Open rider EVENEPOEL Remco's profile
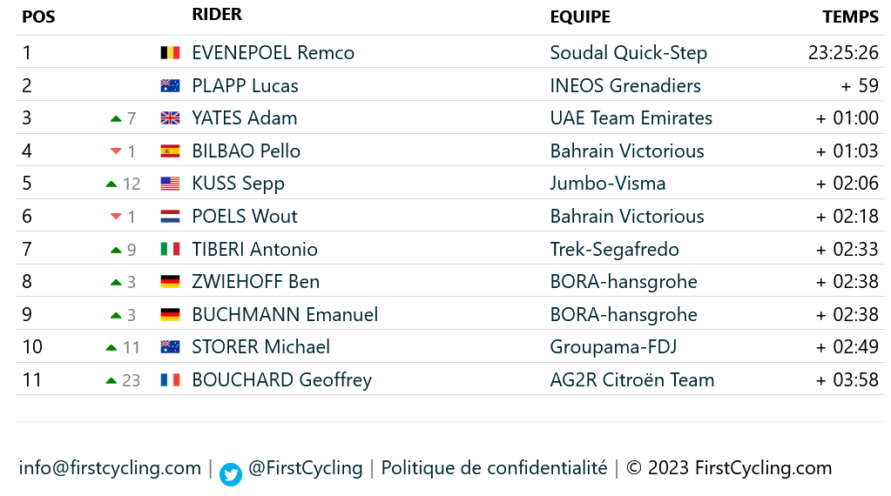This screenshot has width=891, height=496. (273, 53)
